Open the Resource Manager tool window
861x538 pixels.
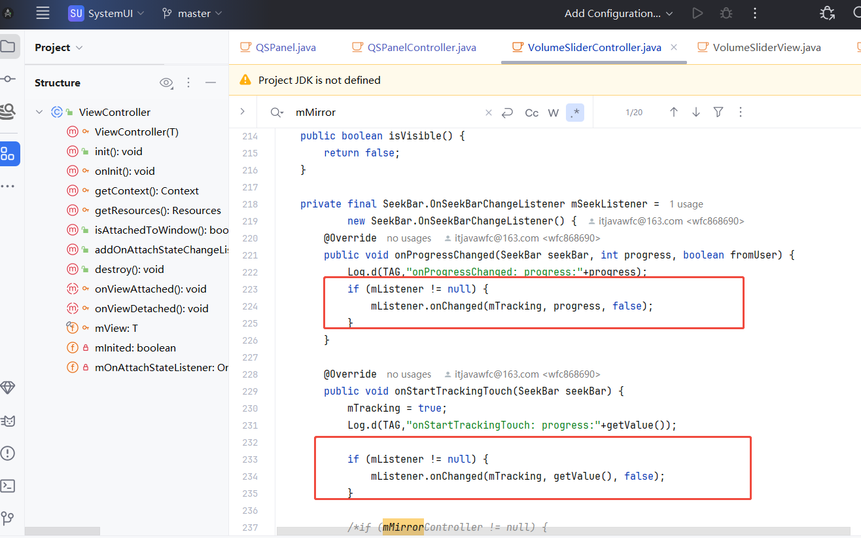pyautogui.click(x=8, y=111)
